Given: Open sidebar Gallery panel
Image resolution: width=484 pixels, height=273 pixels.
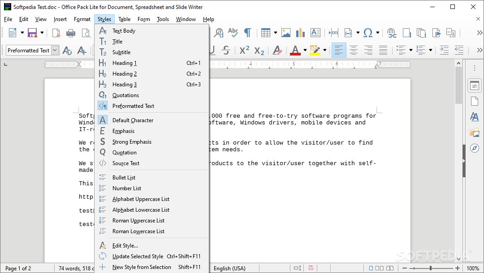Looking at the screenshot, I should point(475,133).
